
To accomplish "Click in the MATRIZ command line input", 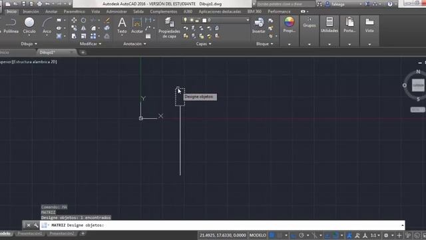I will (x=222, y=225).
